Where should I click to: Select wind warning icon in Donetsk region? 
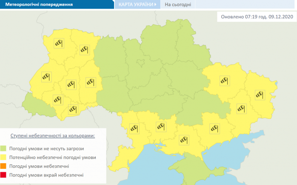[241, 108]
